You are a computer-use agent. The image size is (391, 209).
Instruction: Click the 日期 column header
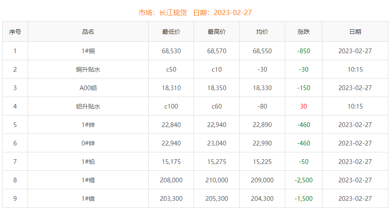click(x=355, y=32)
